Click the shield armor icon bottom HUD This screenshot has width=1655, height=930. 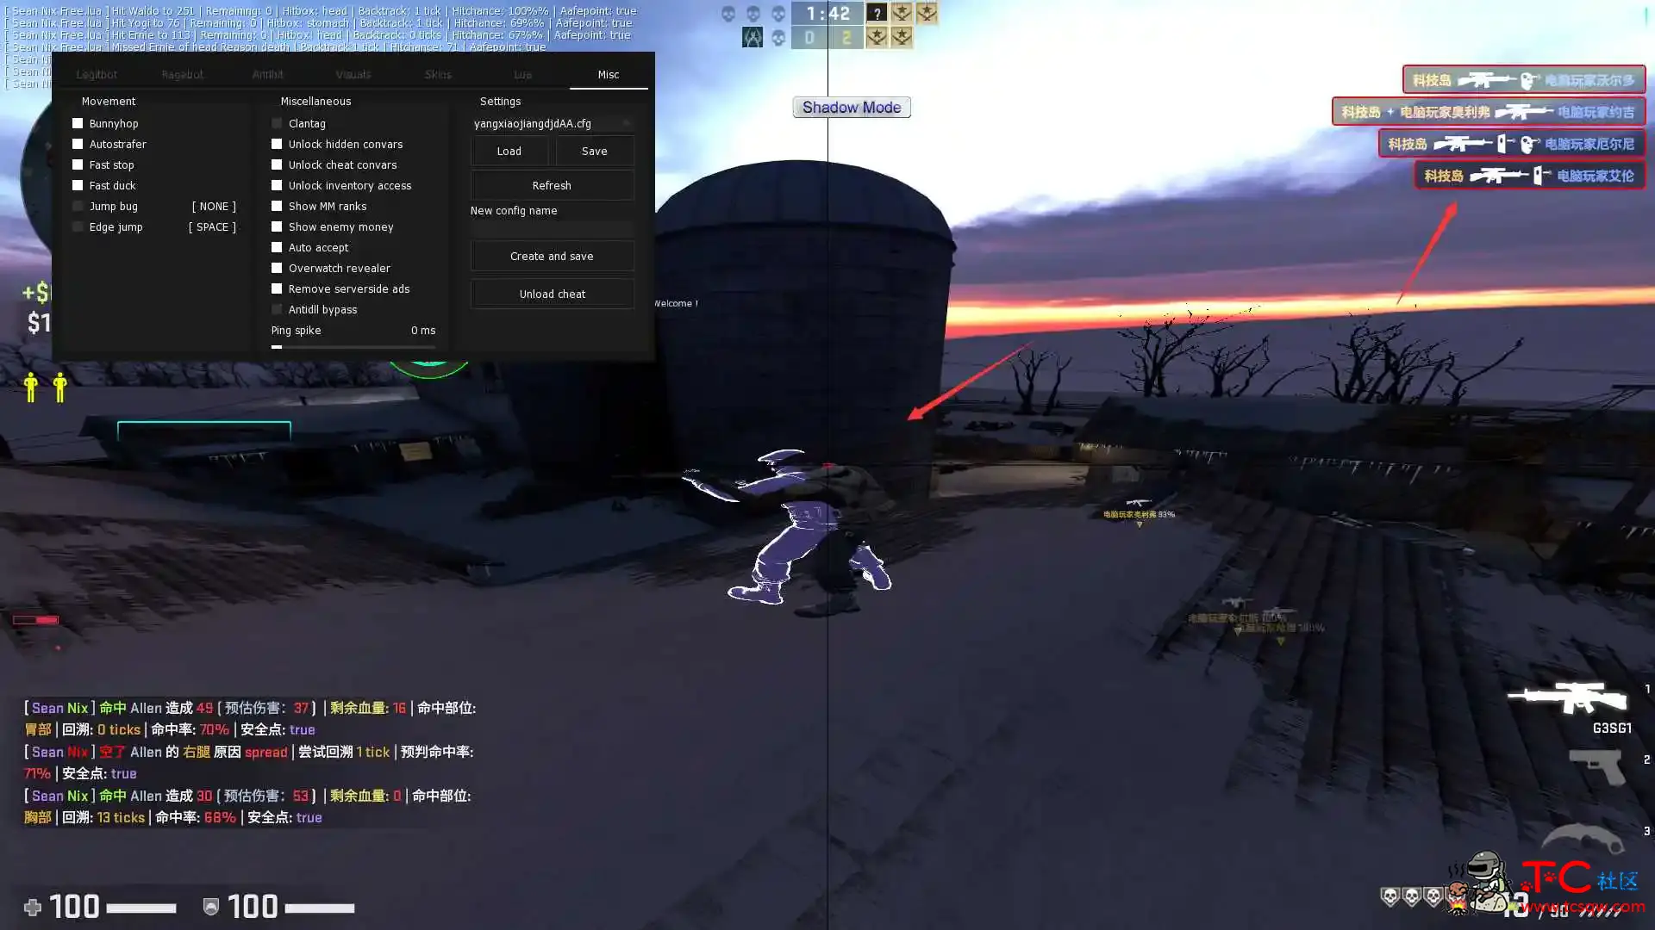(210, 906)
